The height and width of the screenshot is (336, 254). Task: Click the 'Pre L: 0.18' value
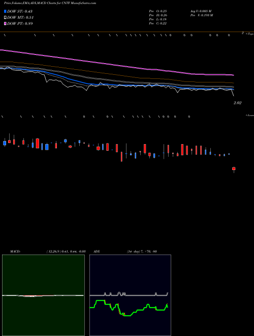pyautogui.click(x=158, y=19)
